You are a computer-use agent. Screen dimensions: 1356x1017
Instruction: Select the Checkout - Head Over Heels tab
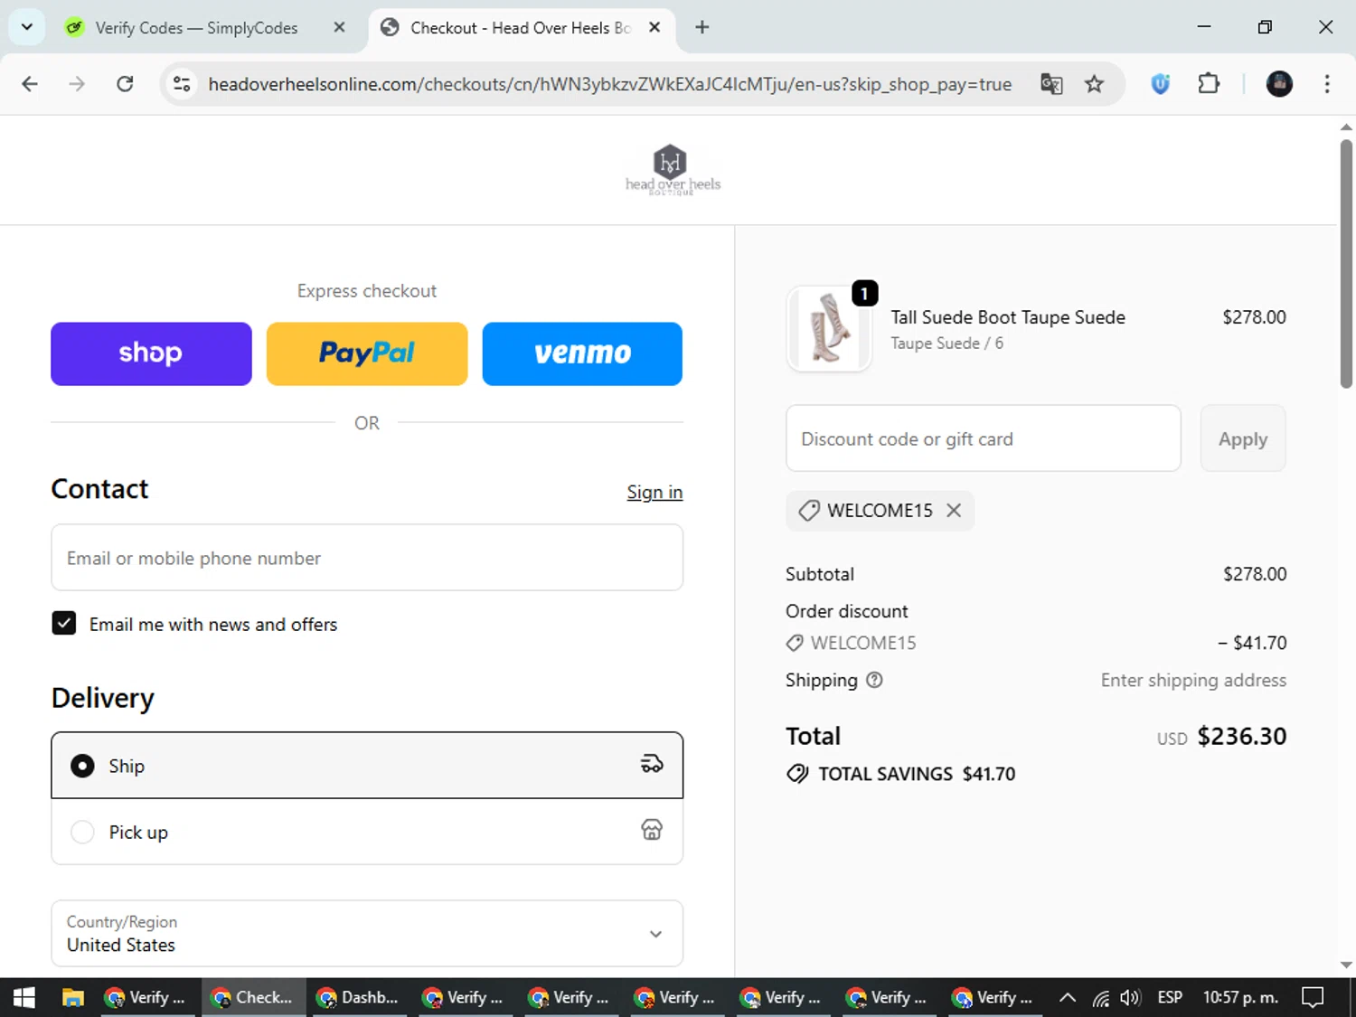pos(520,27)
